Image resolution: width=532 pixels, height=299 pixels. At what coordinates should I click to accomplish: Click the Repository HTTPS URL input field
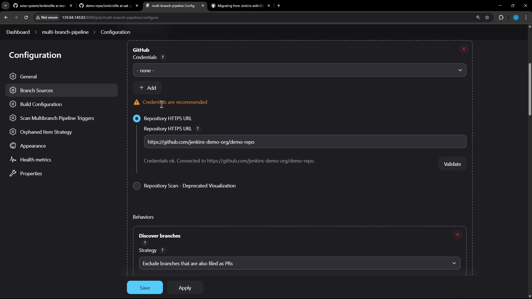(305, 142)
